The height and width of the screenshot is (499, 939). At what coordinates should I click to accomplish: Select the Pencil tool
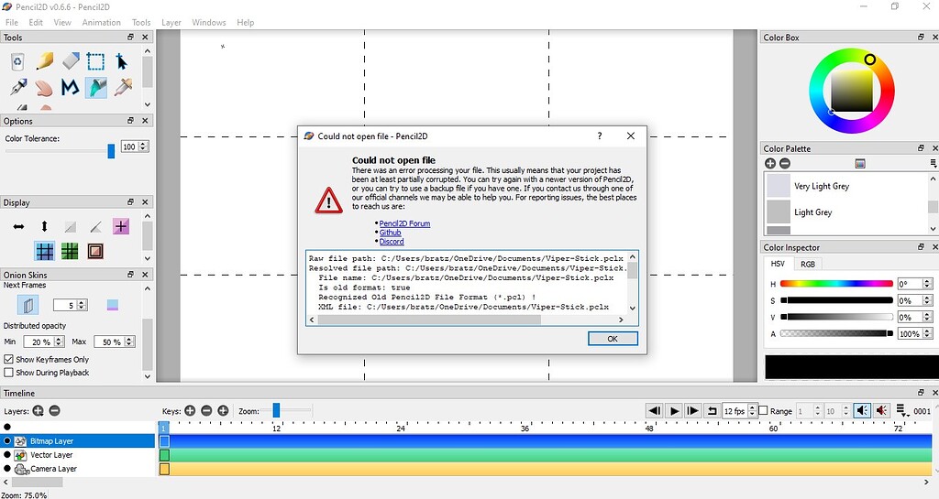(x=44, y=61)
